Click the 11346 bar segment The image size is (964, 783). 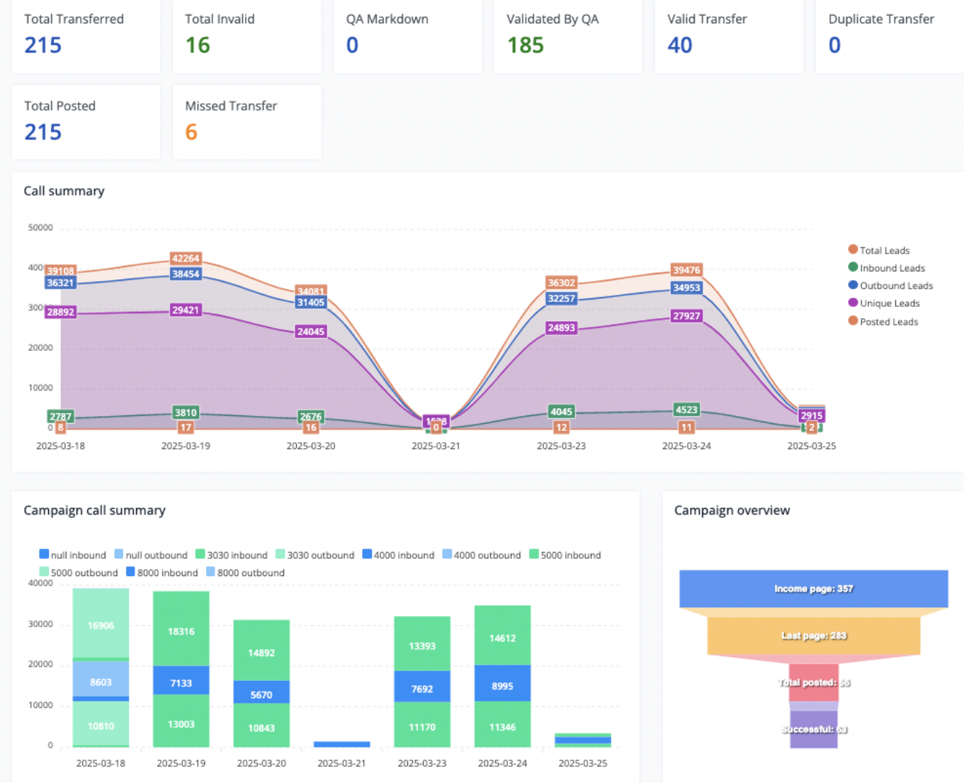coord(502,724)
